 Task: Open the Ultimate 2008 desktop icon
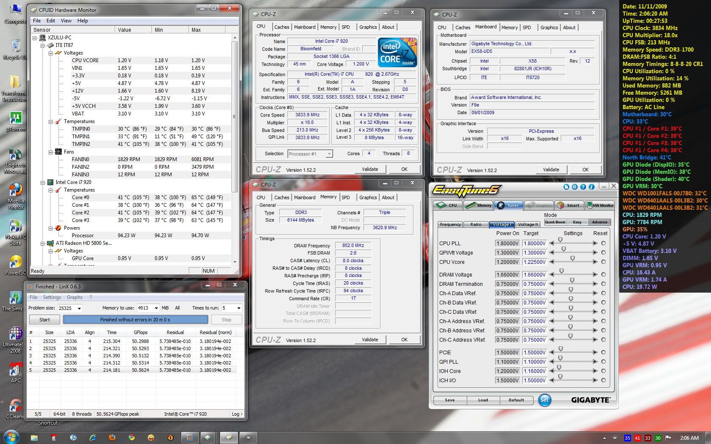[x=15, y=340]
